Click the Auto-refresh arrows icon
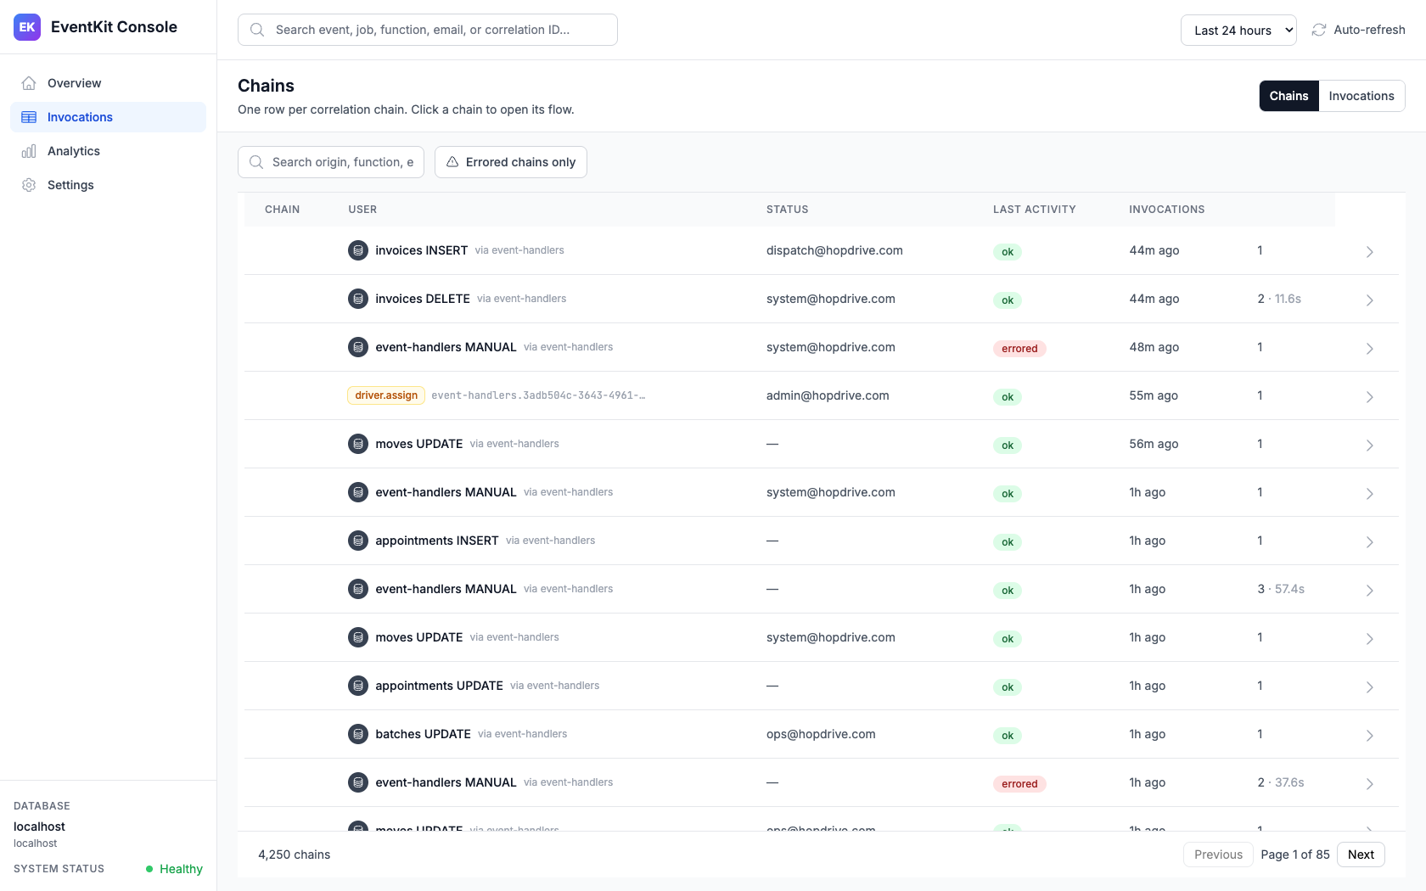The image size is (1426, 891). 1319,30
